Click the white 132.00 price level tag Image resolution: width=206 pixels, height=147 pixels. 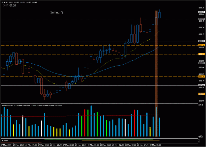tap(201, 85)
